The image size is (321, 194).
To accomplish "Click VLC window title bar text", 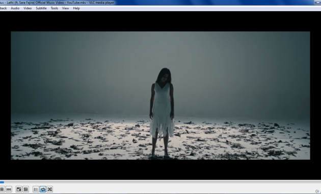I will tap(57, 3).
